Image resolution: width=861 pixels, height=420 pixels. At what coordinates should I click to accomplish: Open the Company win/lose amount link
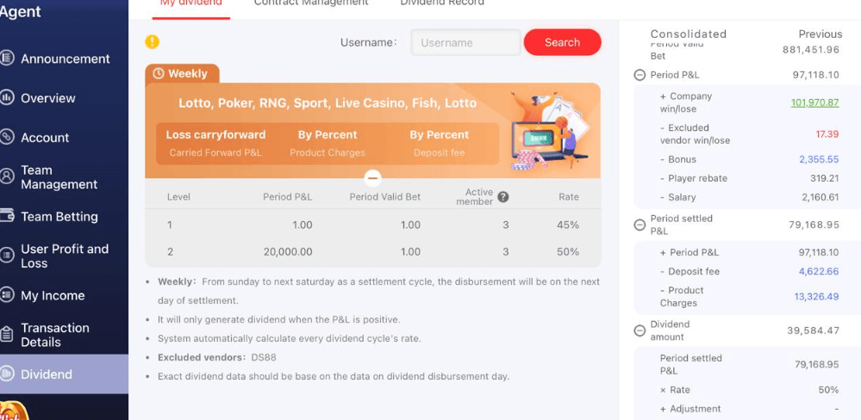[x=814, y=102]
